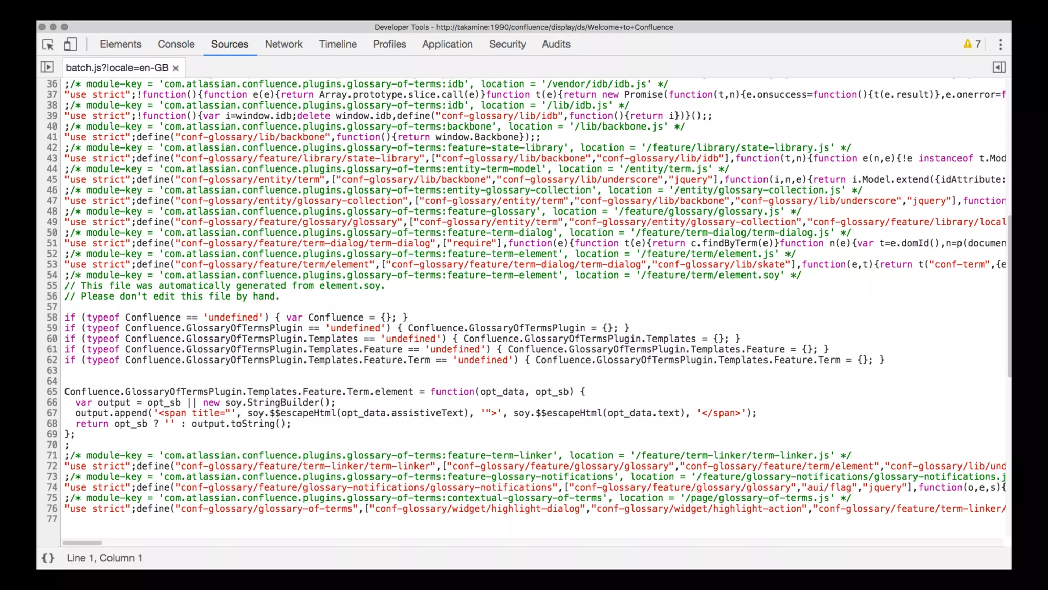Pretty-print code with curly braces button
Viewport: 1048px width, 590px height.
(x=48, y=558)
